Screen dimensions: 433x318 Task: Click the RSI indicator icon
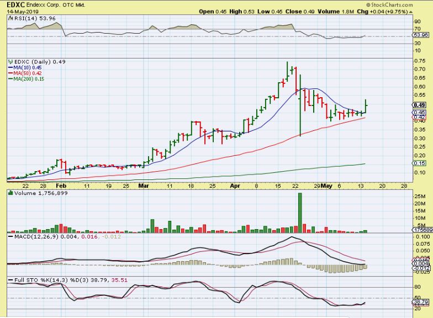(10, 19)
